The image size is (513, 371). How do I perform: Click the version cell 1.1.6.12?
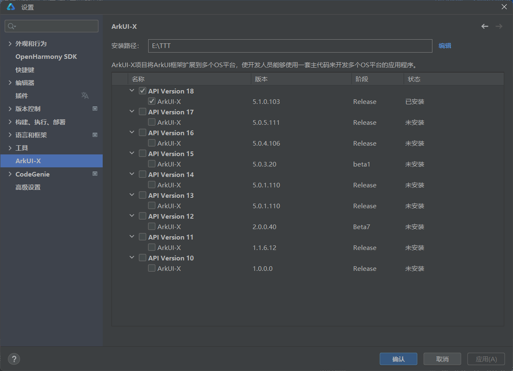[x=264, y=247]
